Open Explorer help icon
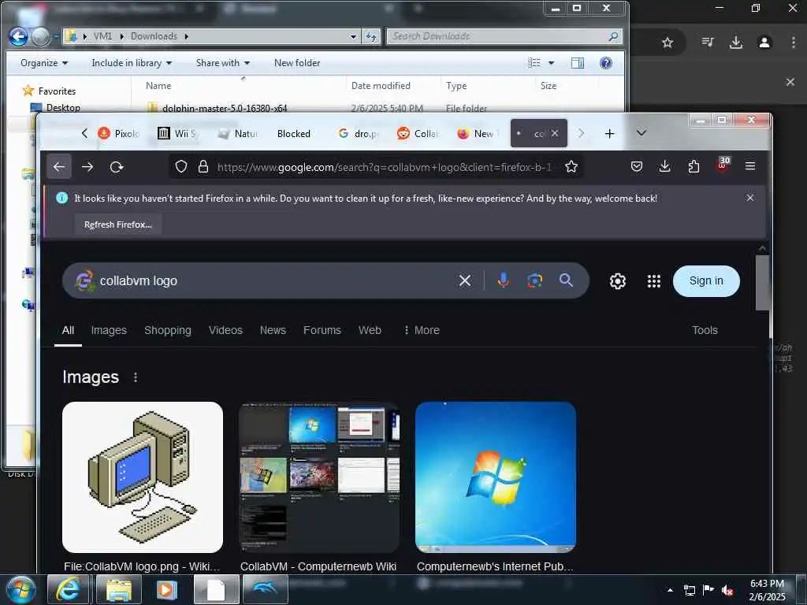The width and height of the screenshot is (807, 605). [606, 63]
